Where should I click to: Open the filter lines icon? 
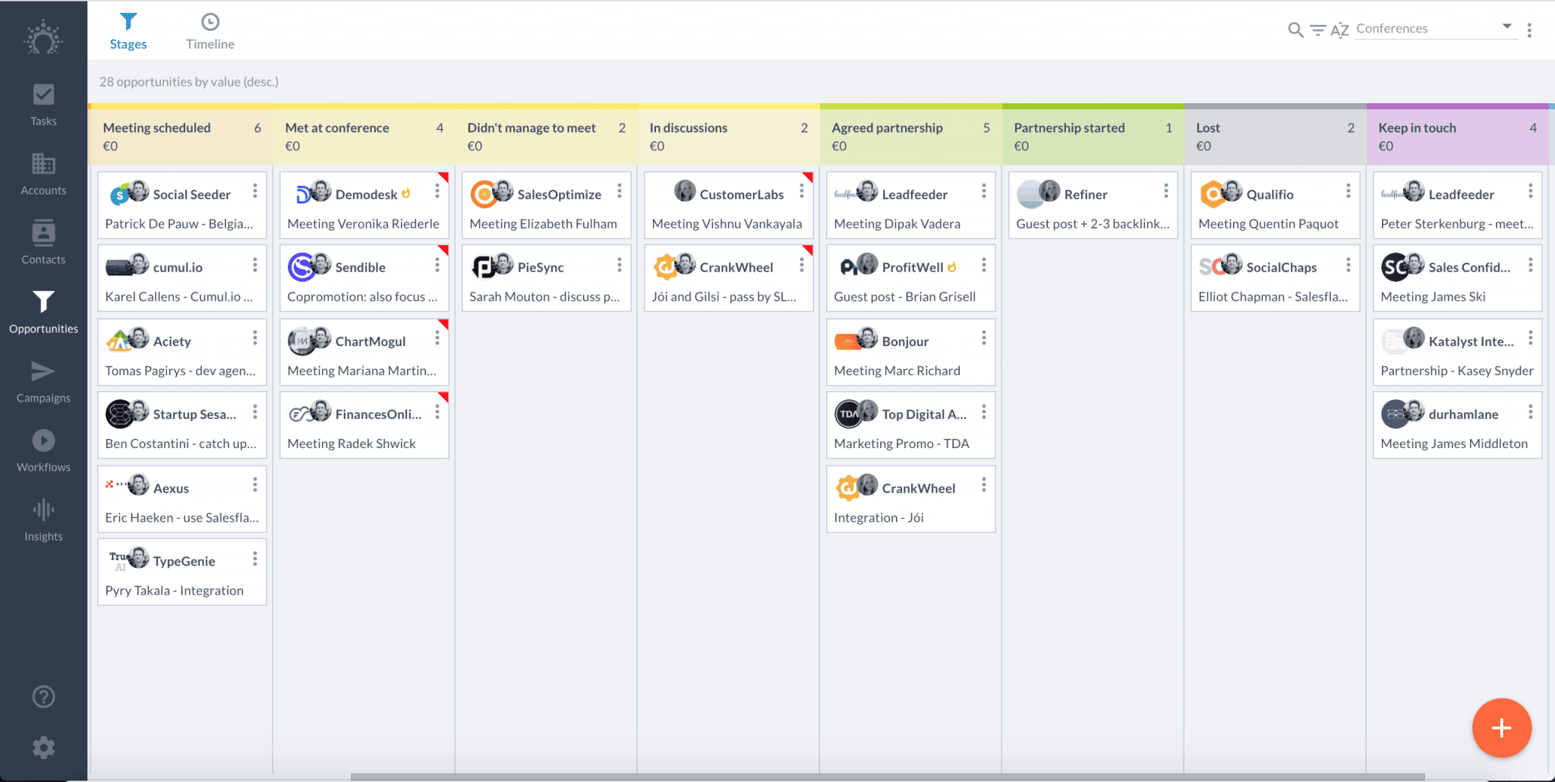[1317, 30]
